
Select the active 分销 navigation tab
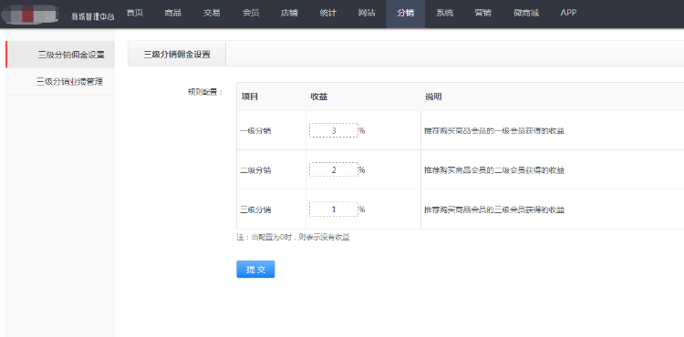[x=406, y=14]
